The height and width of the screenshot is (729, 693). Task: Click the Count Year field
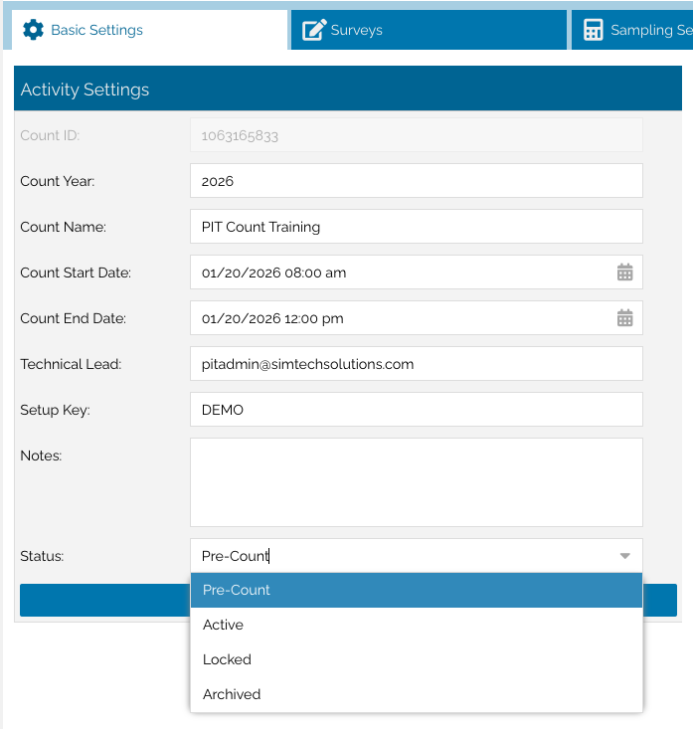(x=417, y=180)
